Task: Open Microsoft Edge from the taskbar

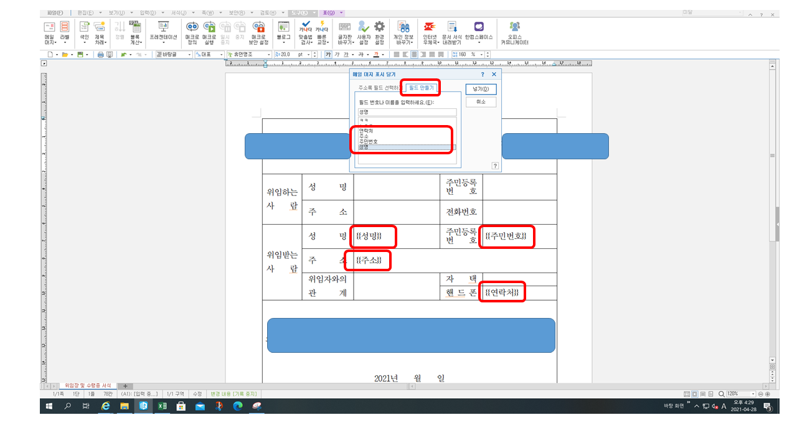Action: (x=237, y=406)
